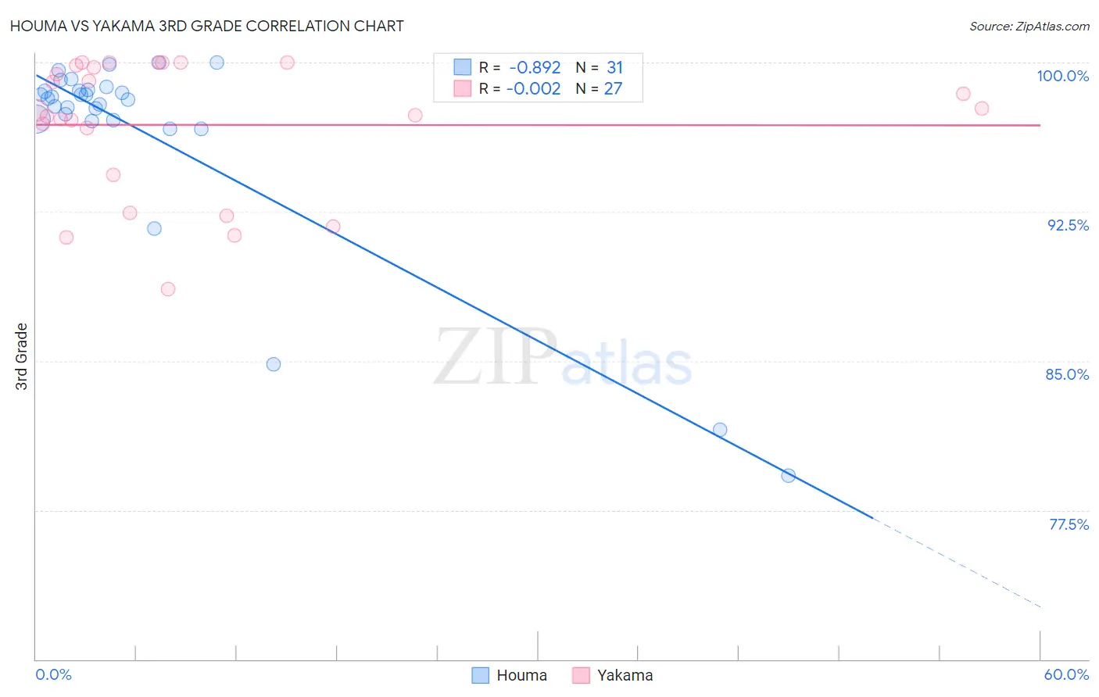Click the rightmost pink Yakama data point
The width and height of the screenshot is (1099, 697).
982,109
